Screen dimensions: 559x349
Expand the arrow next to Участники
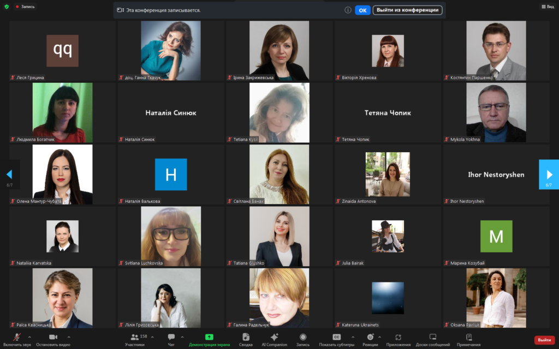click(x=152, y=337)
